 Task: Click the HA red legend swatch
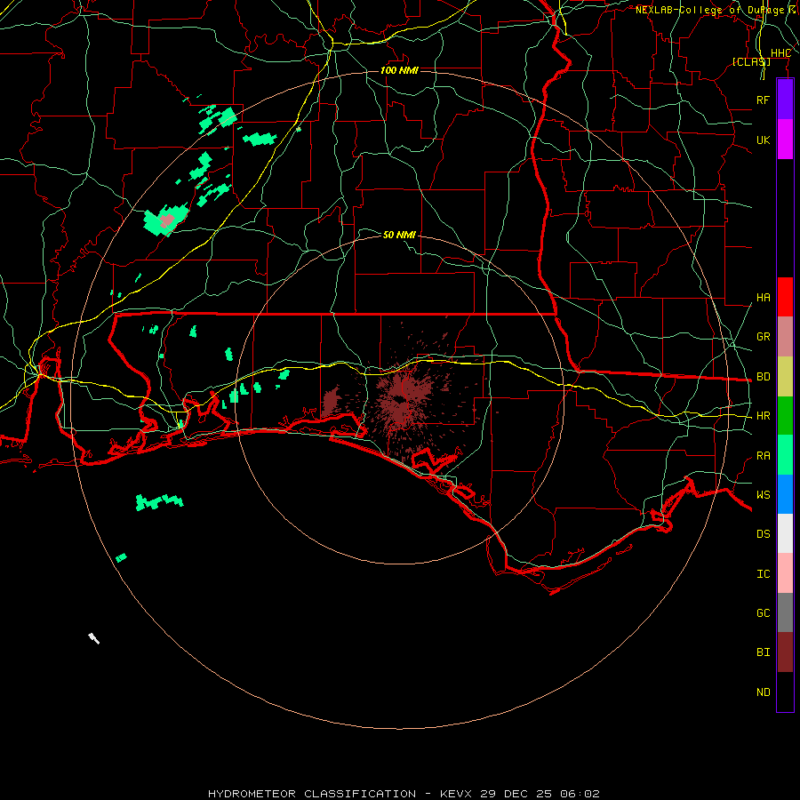(785, 297)
